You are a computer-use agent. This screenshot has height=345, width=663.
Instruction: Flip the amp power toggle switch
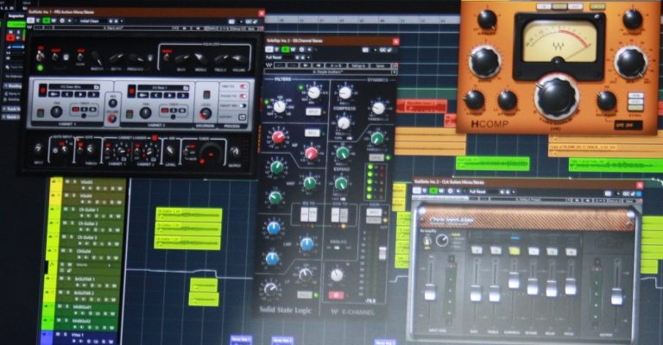click(x=40, y=57)
